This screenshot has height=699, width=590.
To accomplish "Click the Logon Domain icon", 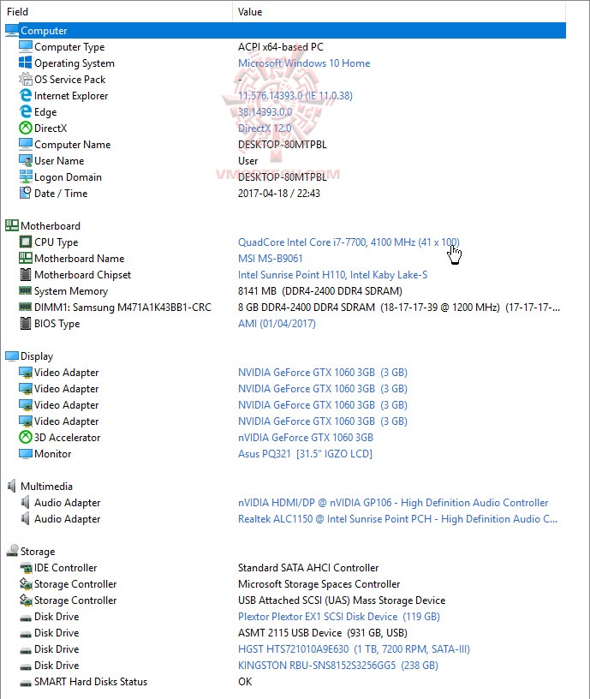I will tap(26, 177).
